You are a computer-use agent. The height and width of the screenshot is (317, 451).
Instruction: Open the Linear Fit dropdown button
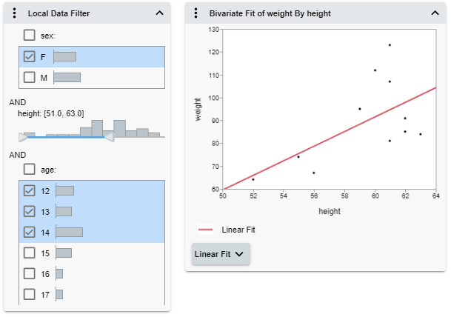(221, 254)
